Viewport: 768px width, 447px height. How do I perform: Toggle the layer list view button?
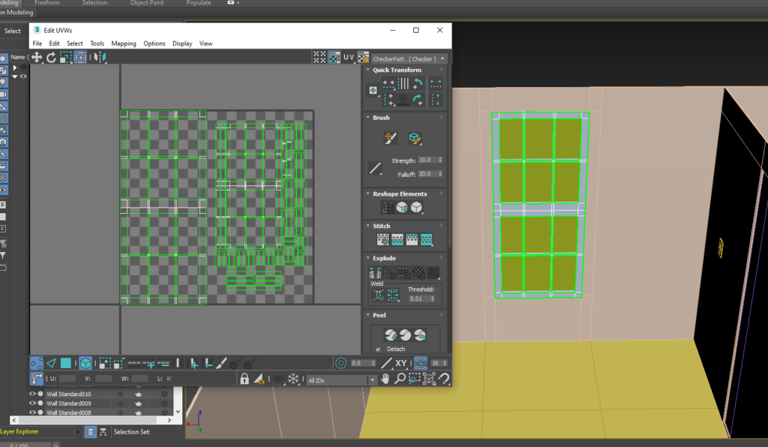click(91, 432)
